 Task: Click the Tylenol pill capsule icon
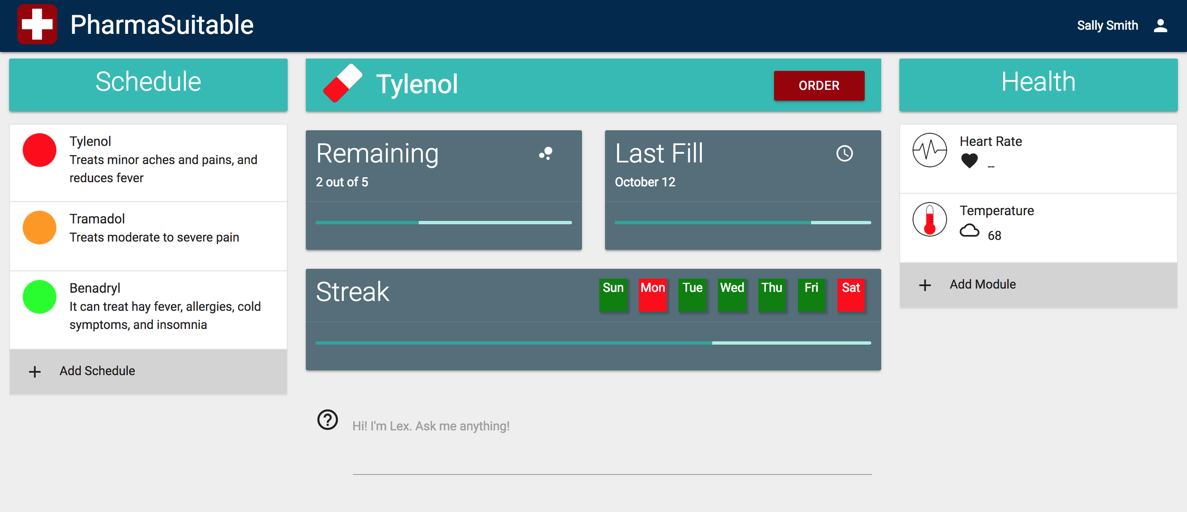(x=342, y=83)
